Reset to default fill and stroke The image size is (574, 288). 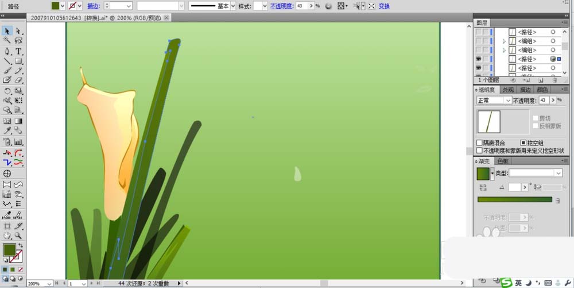[5, 260]
